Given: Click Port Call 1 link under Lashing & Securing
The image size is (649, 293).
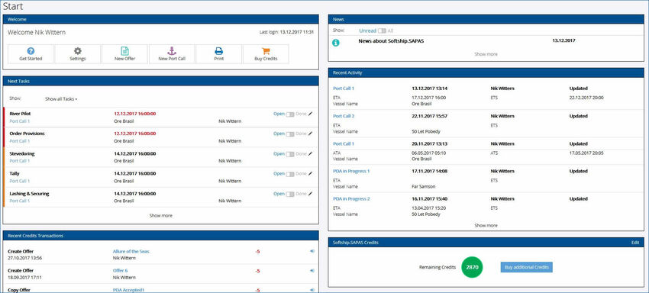Looking at the screenshot, I should pos(19,201).
